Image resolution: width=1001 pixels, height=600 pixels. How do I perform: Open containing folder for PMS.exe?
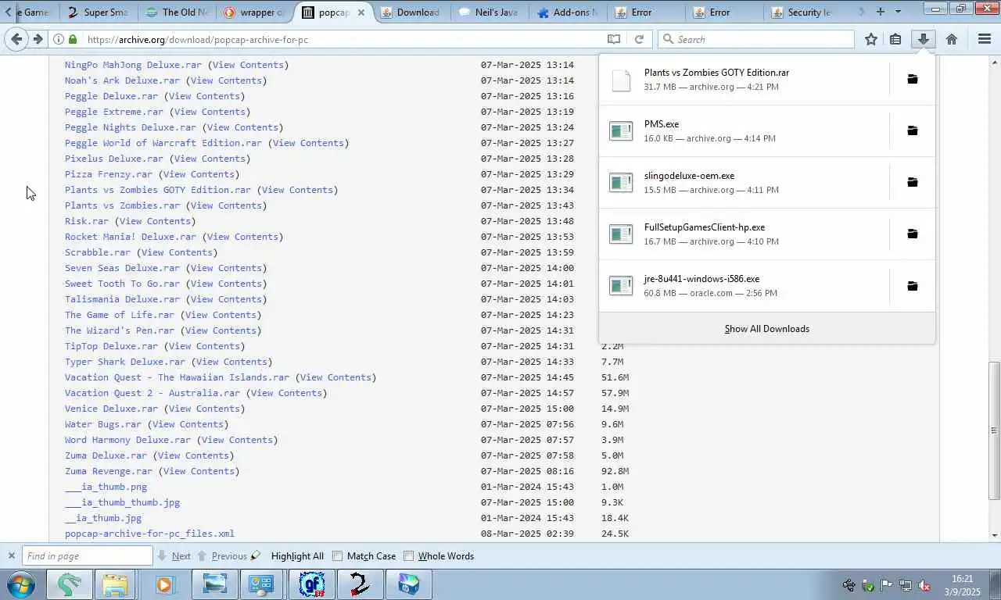[912, 130]
